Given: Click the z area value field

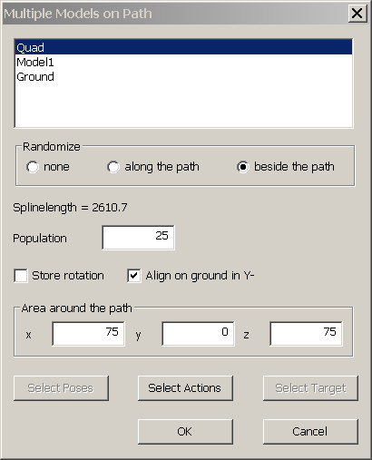Looking at the screenshot, I should click(306, 334).
